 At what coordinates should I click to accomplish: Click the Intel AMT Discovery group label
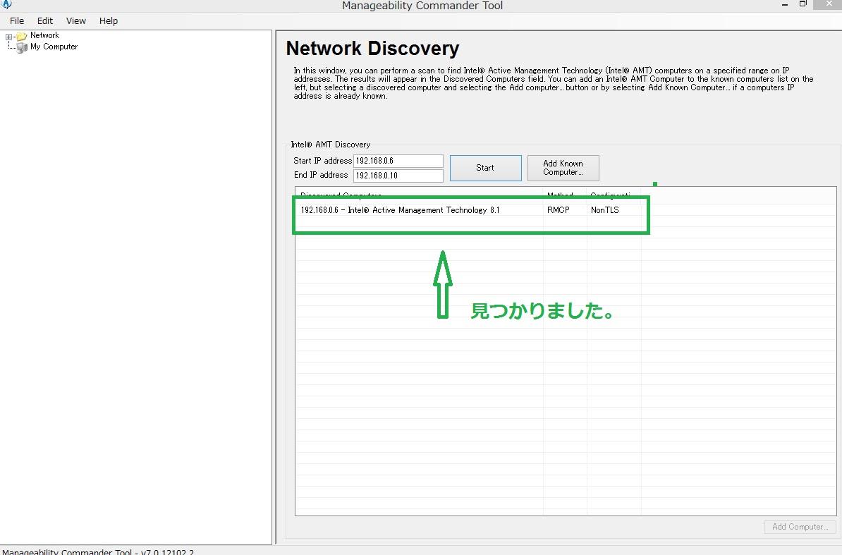coord(331,145)
